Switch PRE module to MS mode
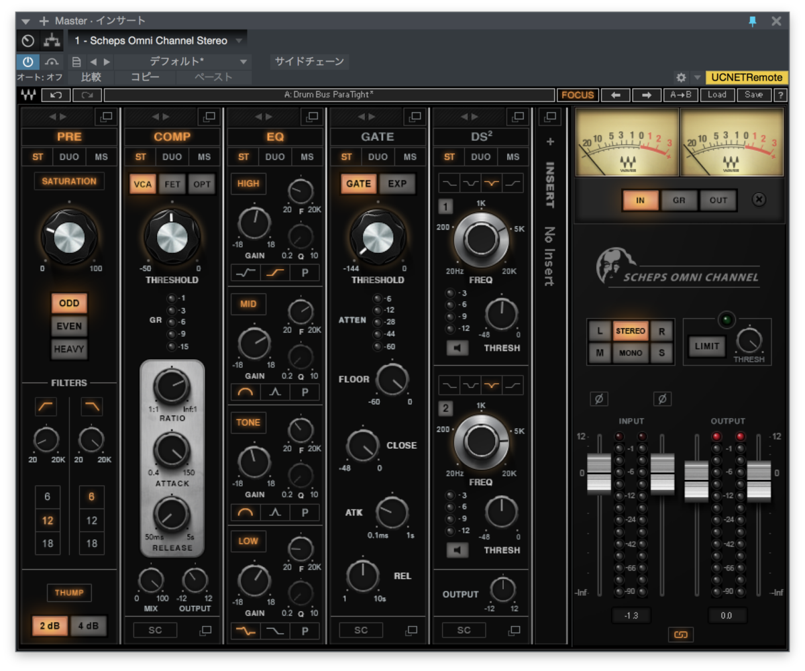The width and height of the screenshot is (805, 671). point(101,157)
